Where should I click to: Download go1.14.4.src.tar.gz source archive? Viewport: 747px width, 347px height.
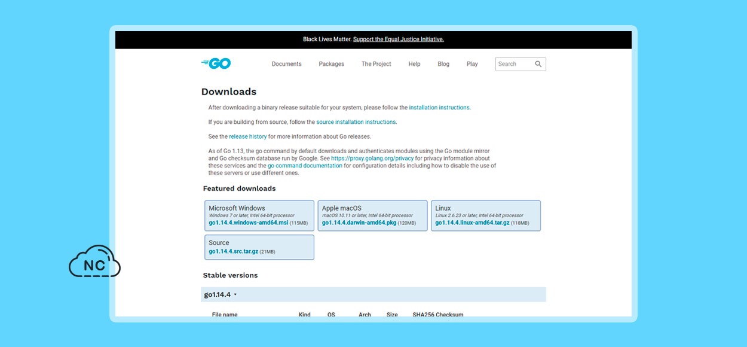pyautogui.click(x=233, y=252)
